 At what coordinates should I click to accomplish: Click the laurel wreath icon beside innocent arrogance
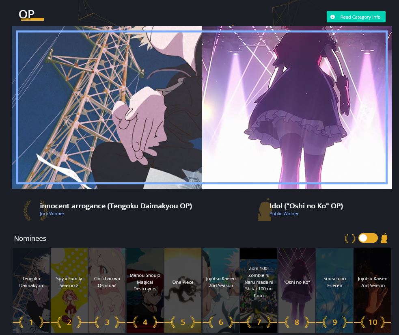click(29, 210)
